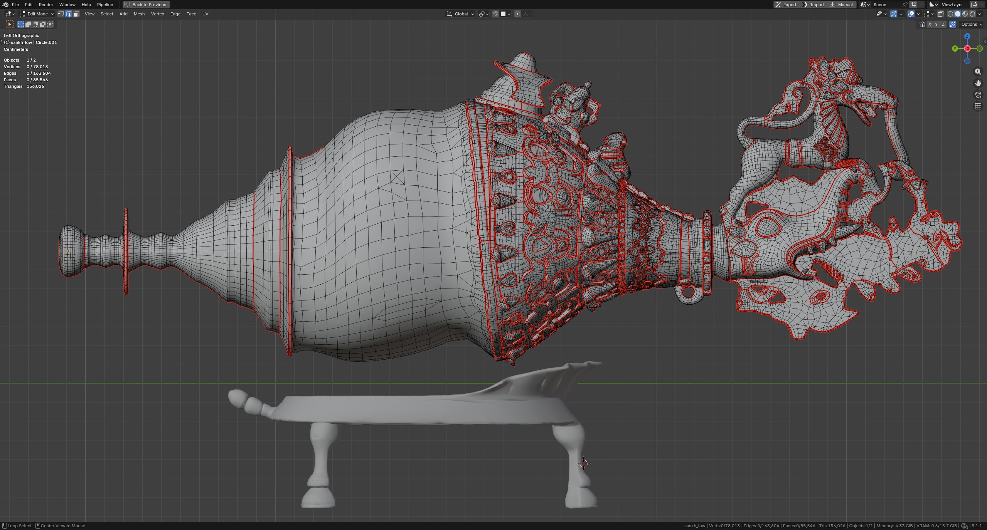
Task: Click the zoom magnifier viewport icon
Action: point(978,72)
